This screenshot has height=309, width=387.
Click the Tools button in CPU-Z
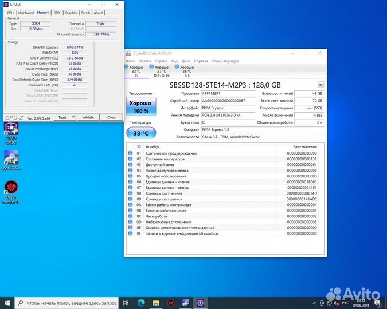(62, 117)
